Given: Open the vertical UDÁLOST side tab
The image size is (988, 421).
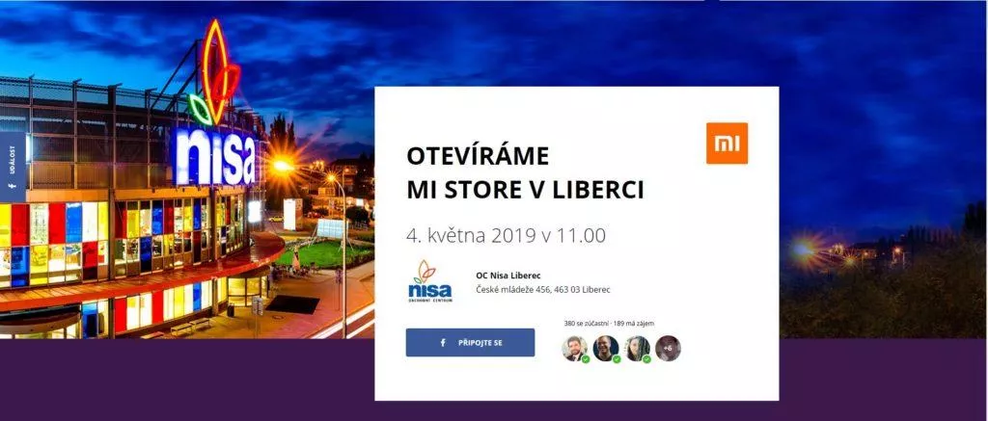Looking at the screenshot, I should click(13, 167).
